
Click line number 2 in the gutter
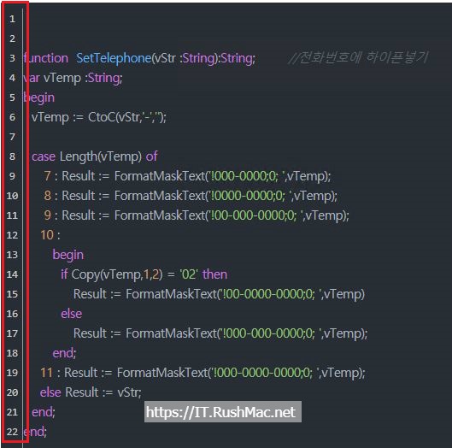click(12, 38)
